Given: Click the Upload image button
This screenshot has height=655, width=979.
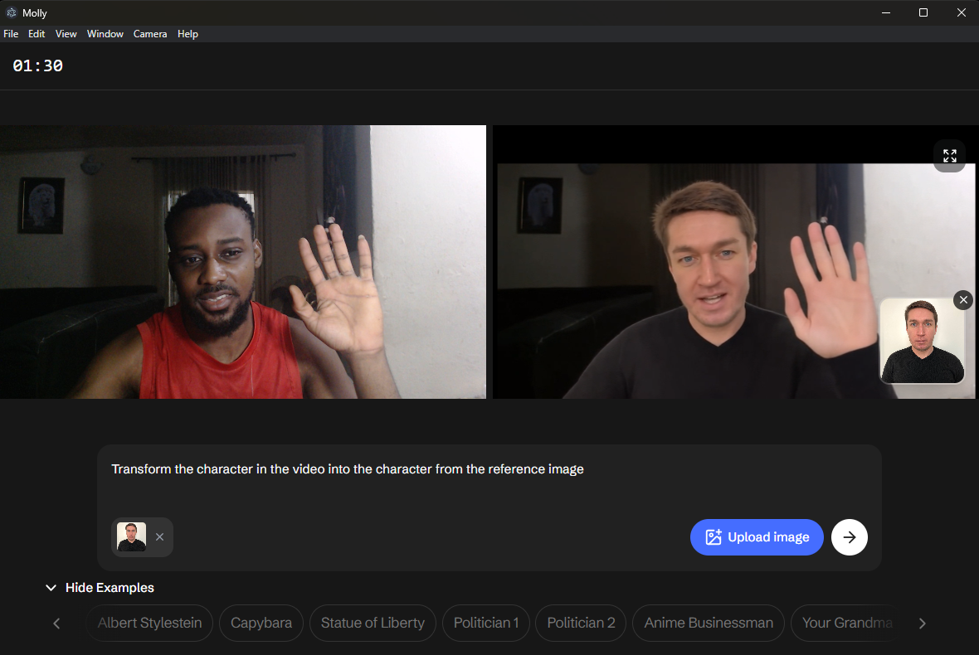Looking at the screenshot, I should pyautogui.click(x=757, y=536).
